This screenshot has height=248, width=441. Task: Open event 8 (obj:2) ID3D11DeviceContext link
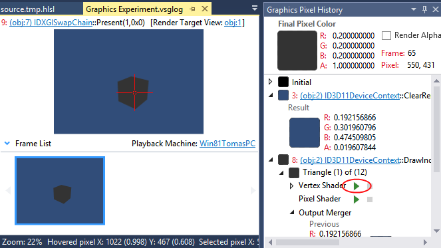click(350, 160)
